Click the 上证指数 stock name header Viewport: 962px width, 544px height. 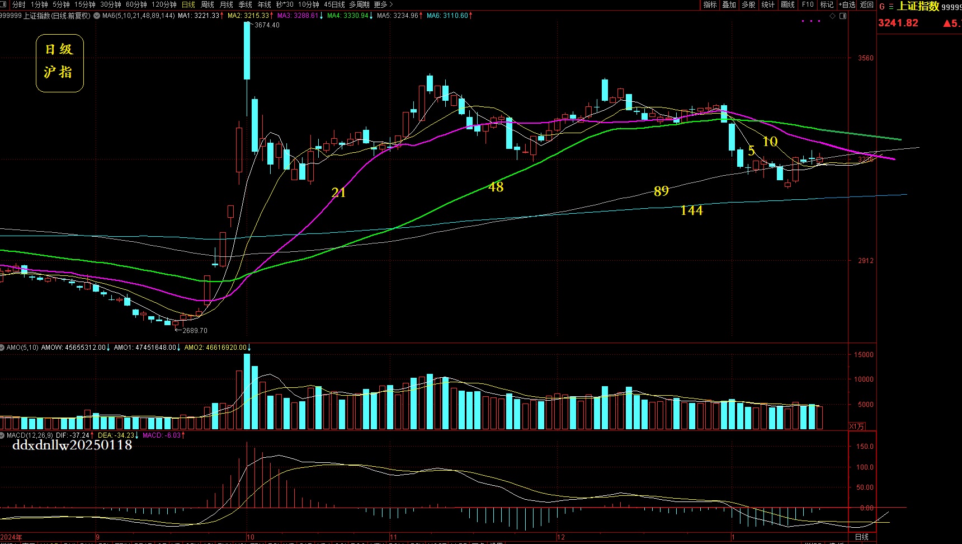click(918, 6)
